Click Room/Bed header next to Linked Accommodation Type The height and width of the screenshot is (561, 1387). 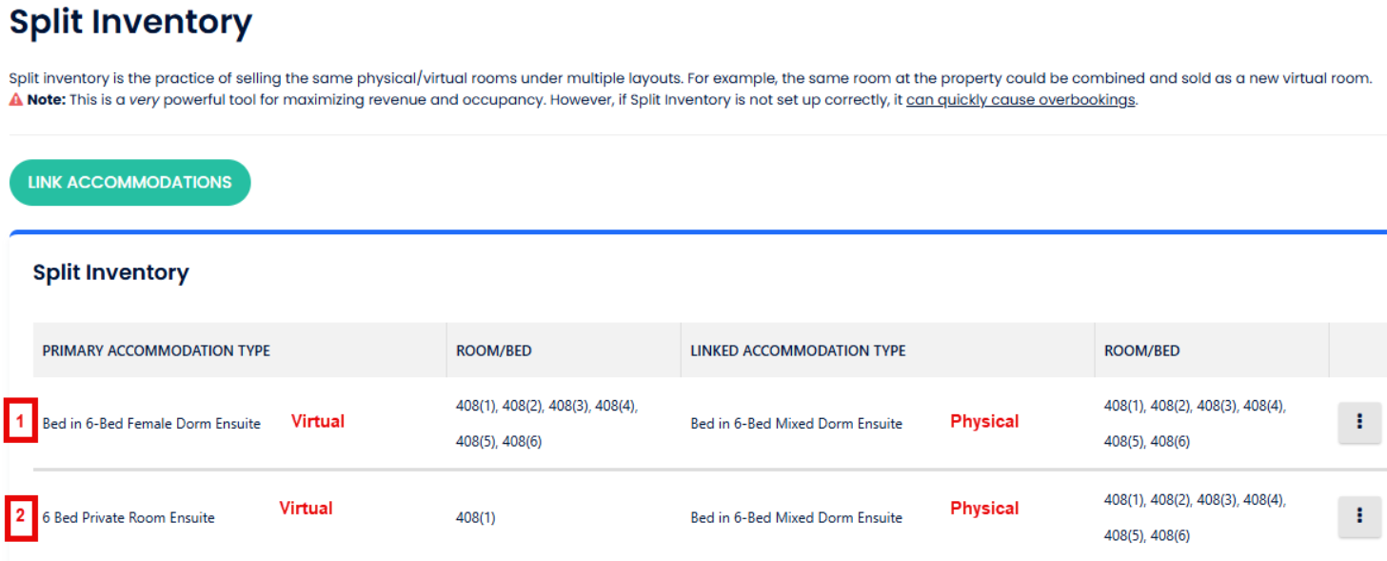(1141, 351)
